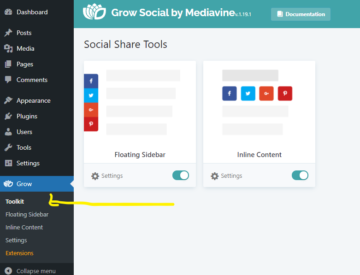This screenshot has width=360, height=275.
Task: Open the Dashboard menu item
Action: click(x=37, y=12)
